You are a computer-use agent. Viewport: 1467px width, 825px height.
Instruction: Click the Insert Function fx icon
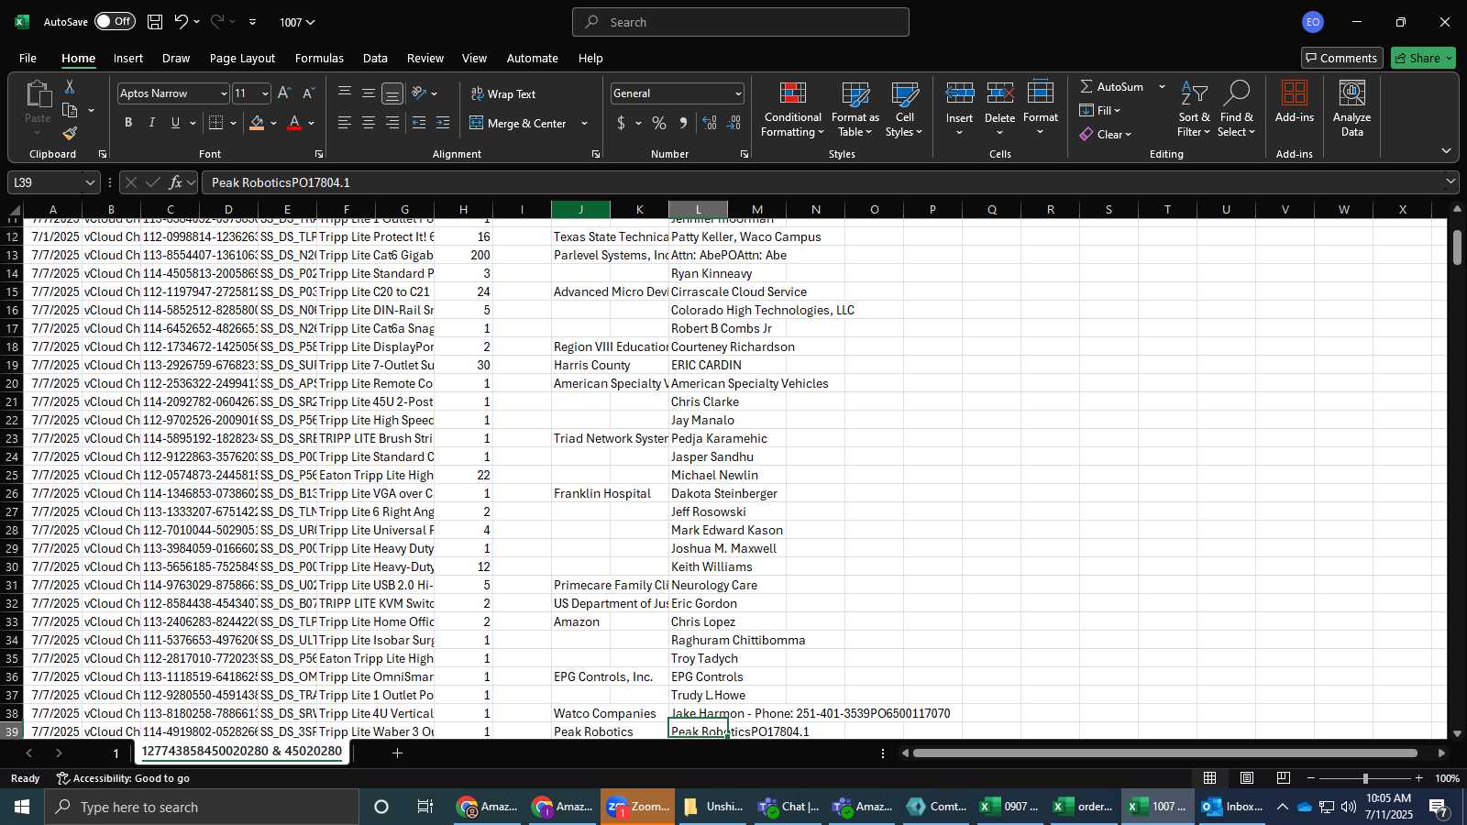point(175,182)
